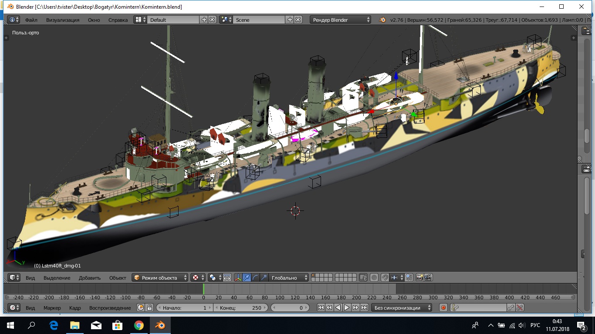The image size is (595, 334).
Task: Toggle the 3D manipulator axes widget
Action: (238, 277)
